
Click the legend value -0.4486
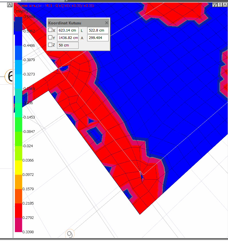(x=29, y=46)
